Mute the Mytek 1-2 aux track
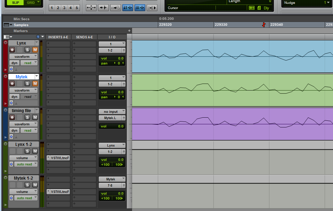The width and height of the screenshot is (333, 211). 35,185
